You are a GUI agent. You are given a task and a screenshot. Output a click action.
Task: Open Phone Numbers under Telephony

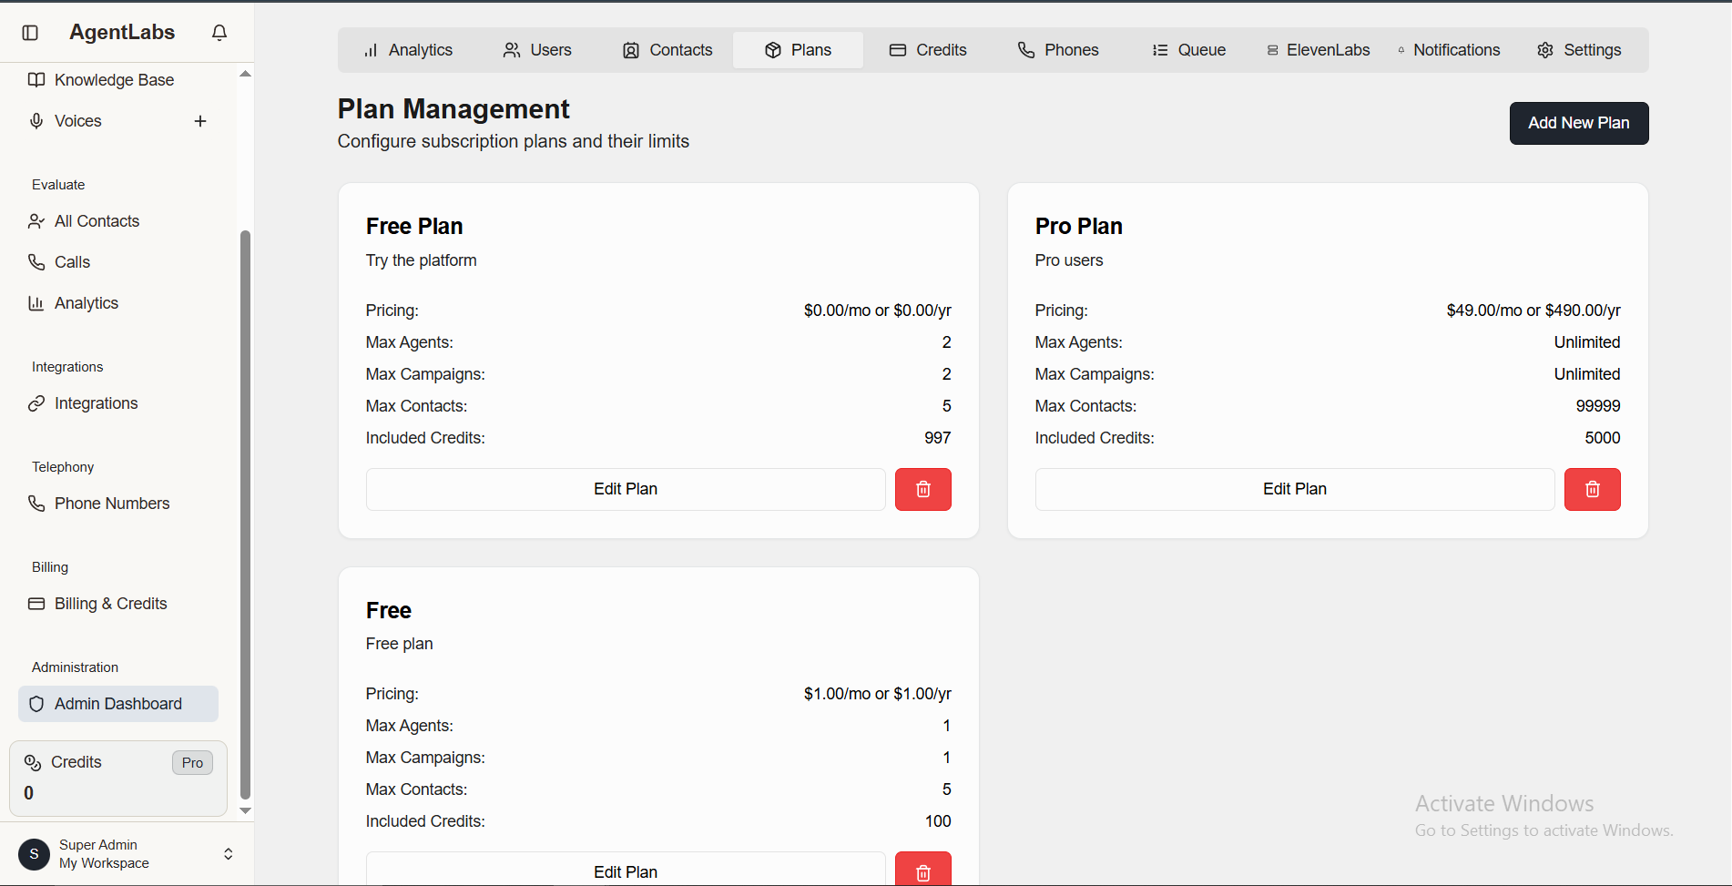(111, 503)
